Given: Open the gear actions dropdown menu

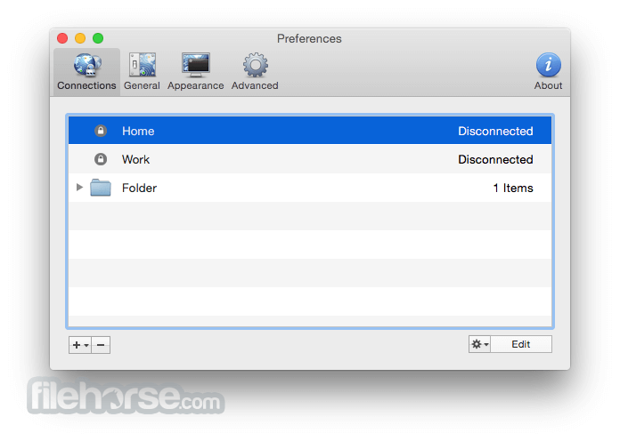Looking at the screenshot, I should (479, 344).
